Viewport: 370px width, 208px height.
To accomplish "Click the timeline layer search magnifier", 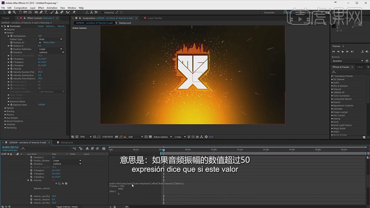I will tap(23, 148).
